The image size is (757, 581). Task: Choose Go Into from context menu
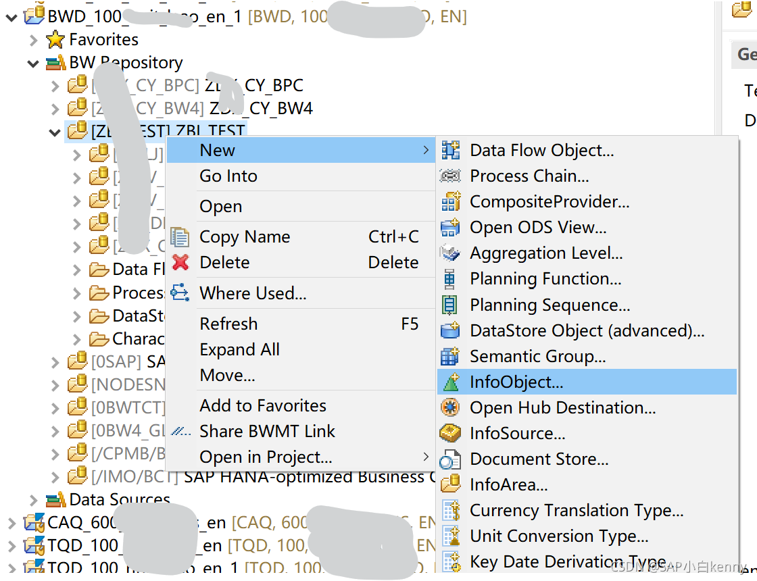pyautogui.click(x=300, y=176)
